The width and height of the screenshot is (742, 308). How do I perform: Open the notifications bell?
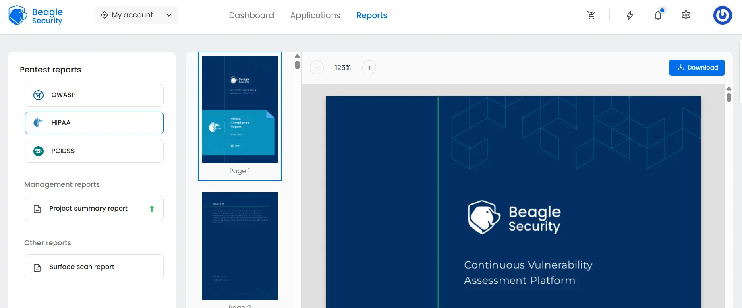658,15
